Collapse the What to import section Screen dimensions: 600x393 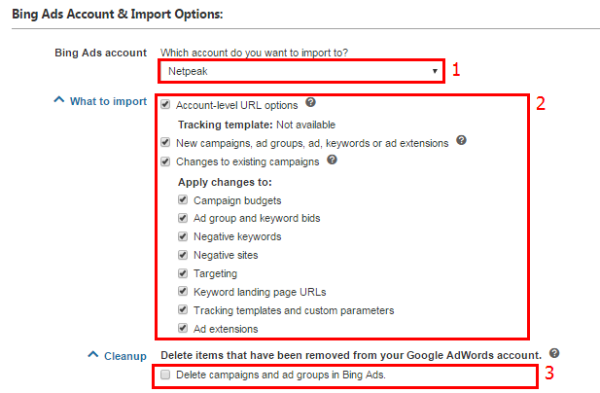coord(59,100)
